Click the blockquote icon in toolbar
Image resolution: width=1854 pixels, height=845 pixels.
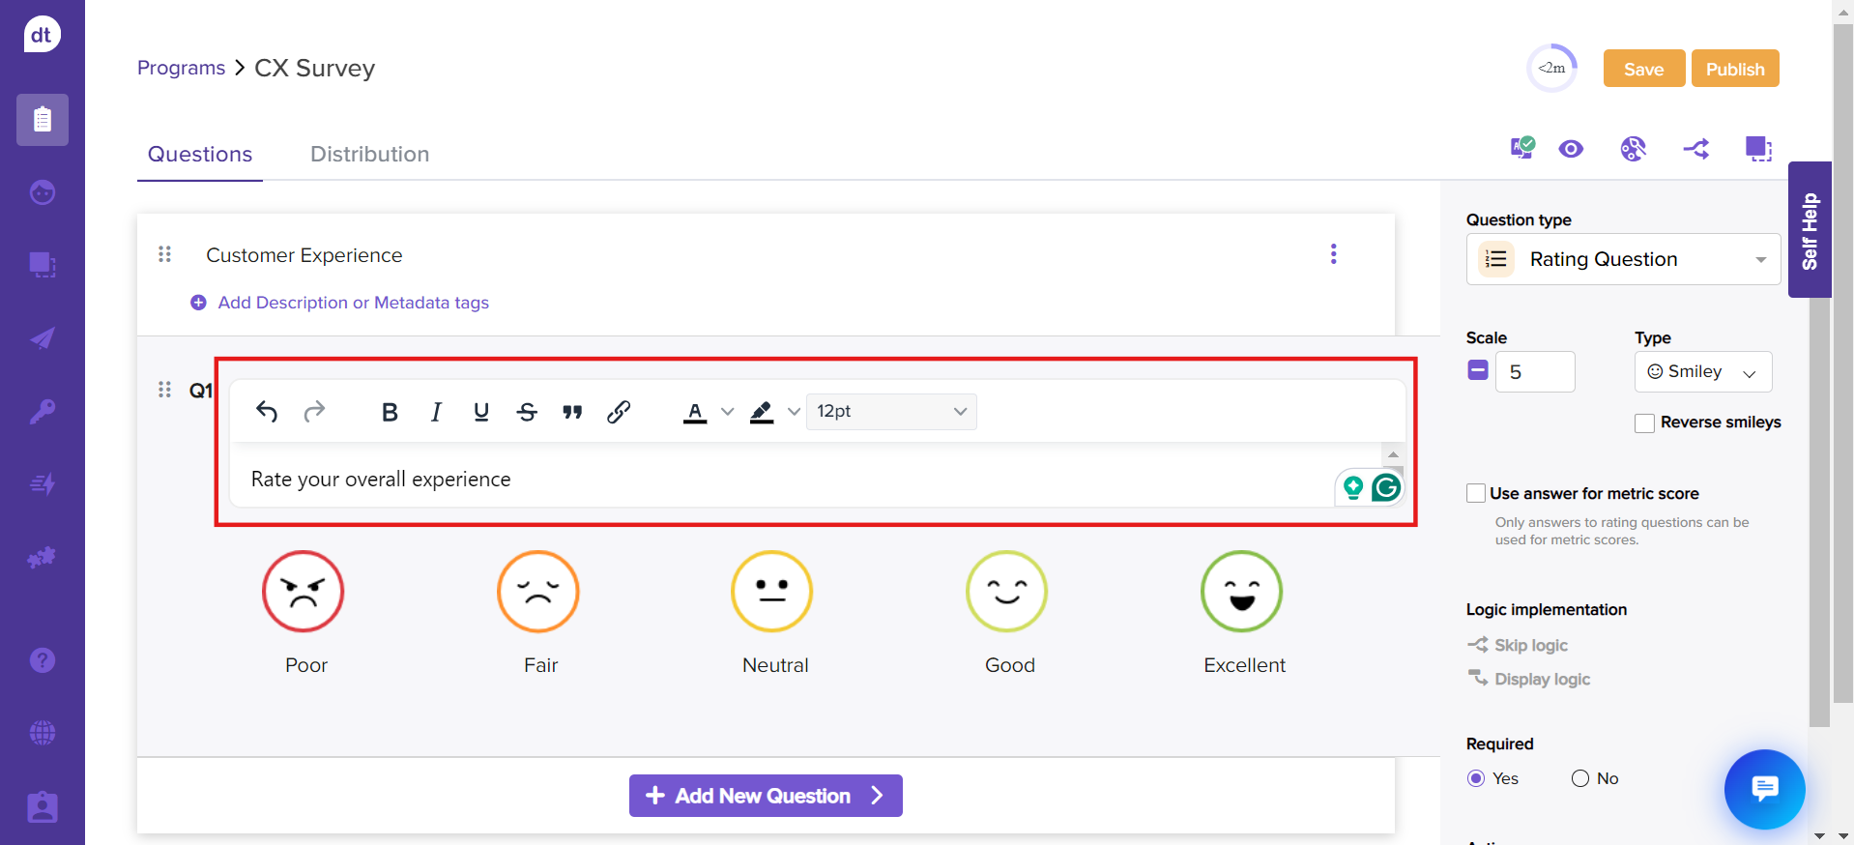coord(572,412)
